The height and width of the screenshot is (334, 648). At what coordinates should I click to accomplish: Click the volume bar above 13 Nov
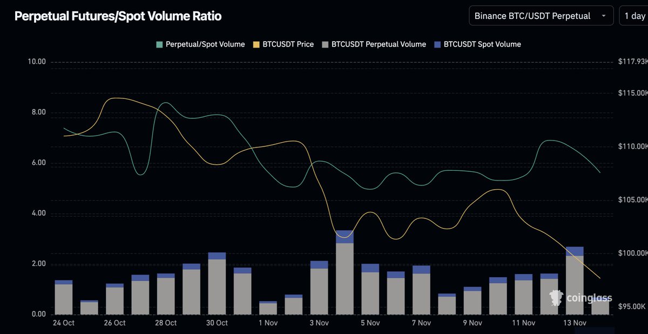[x=575, y=280]
